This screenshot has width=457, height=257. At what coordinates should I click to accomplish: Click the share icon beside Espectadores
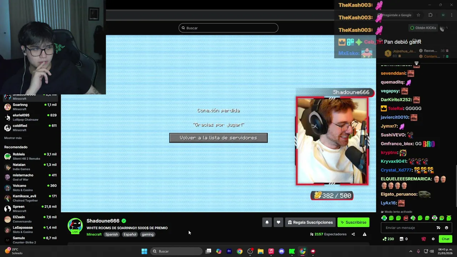(353, 234)
